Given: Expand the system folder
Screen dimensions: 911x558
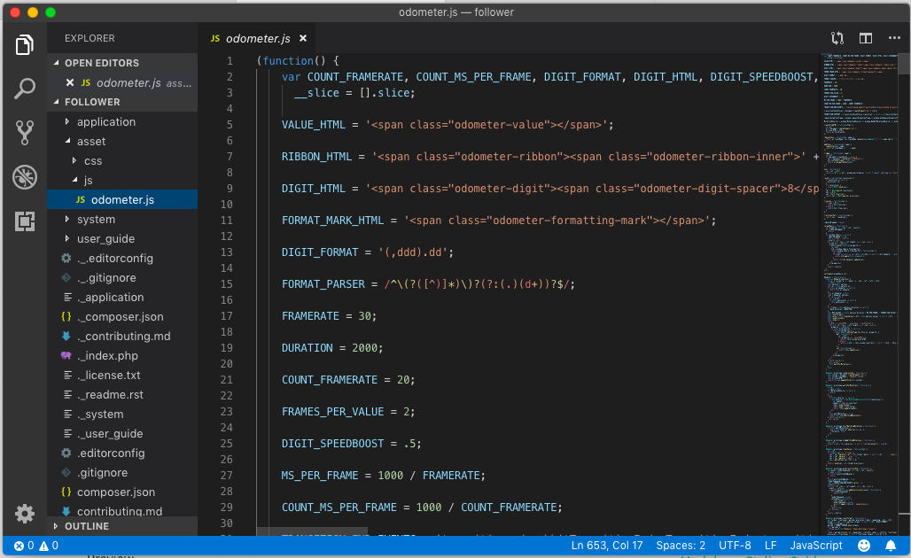Looking at the screenshot, I should click(122, 219).
